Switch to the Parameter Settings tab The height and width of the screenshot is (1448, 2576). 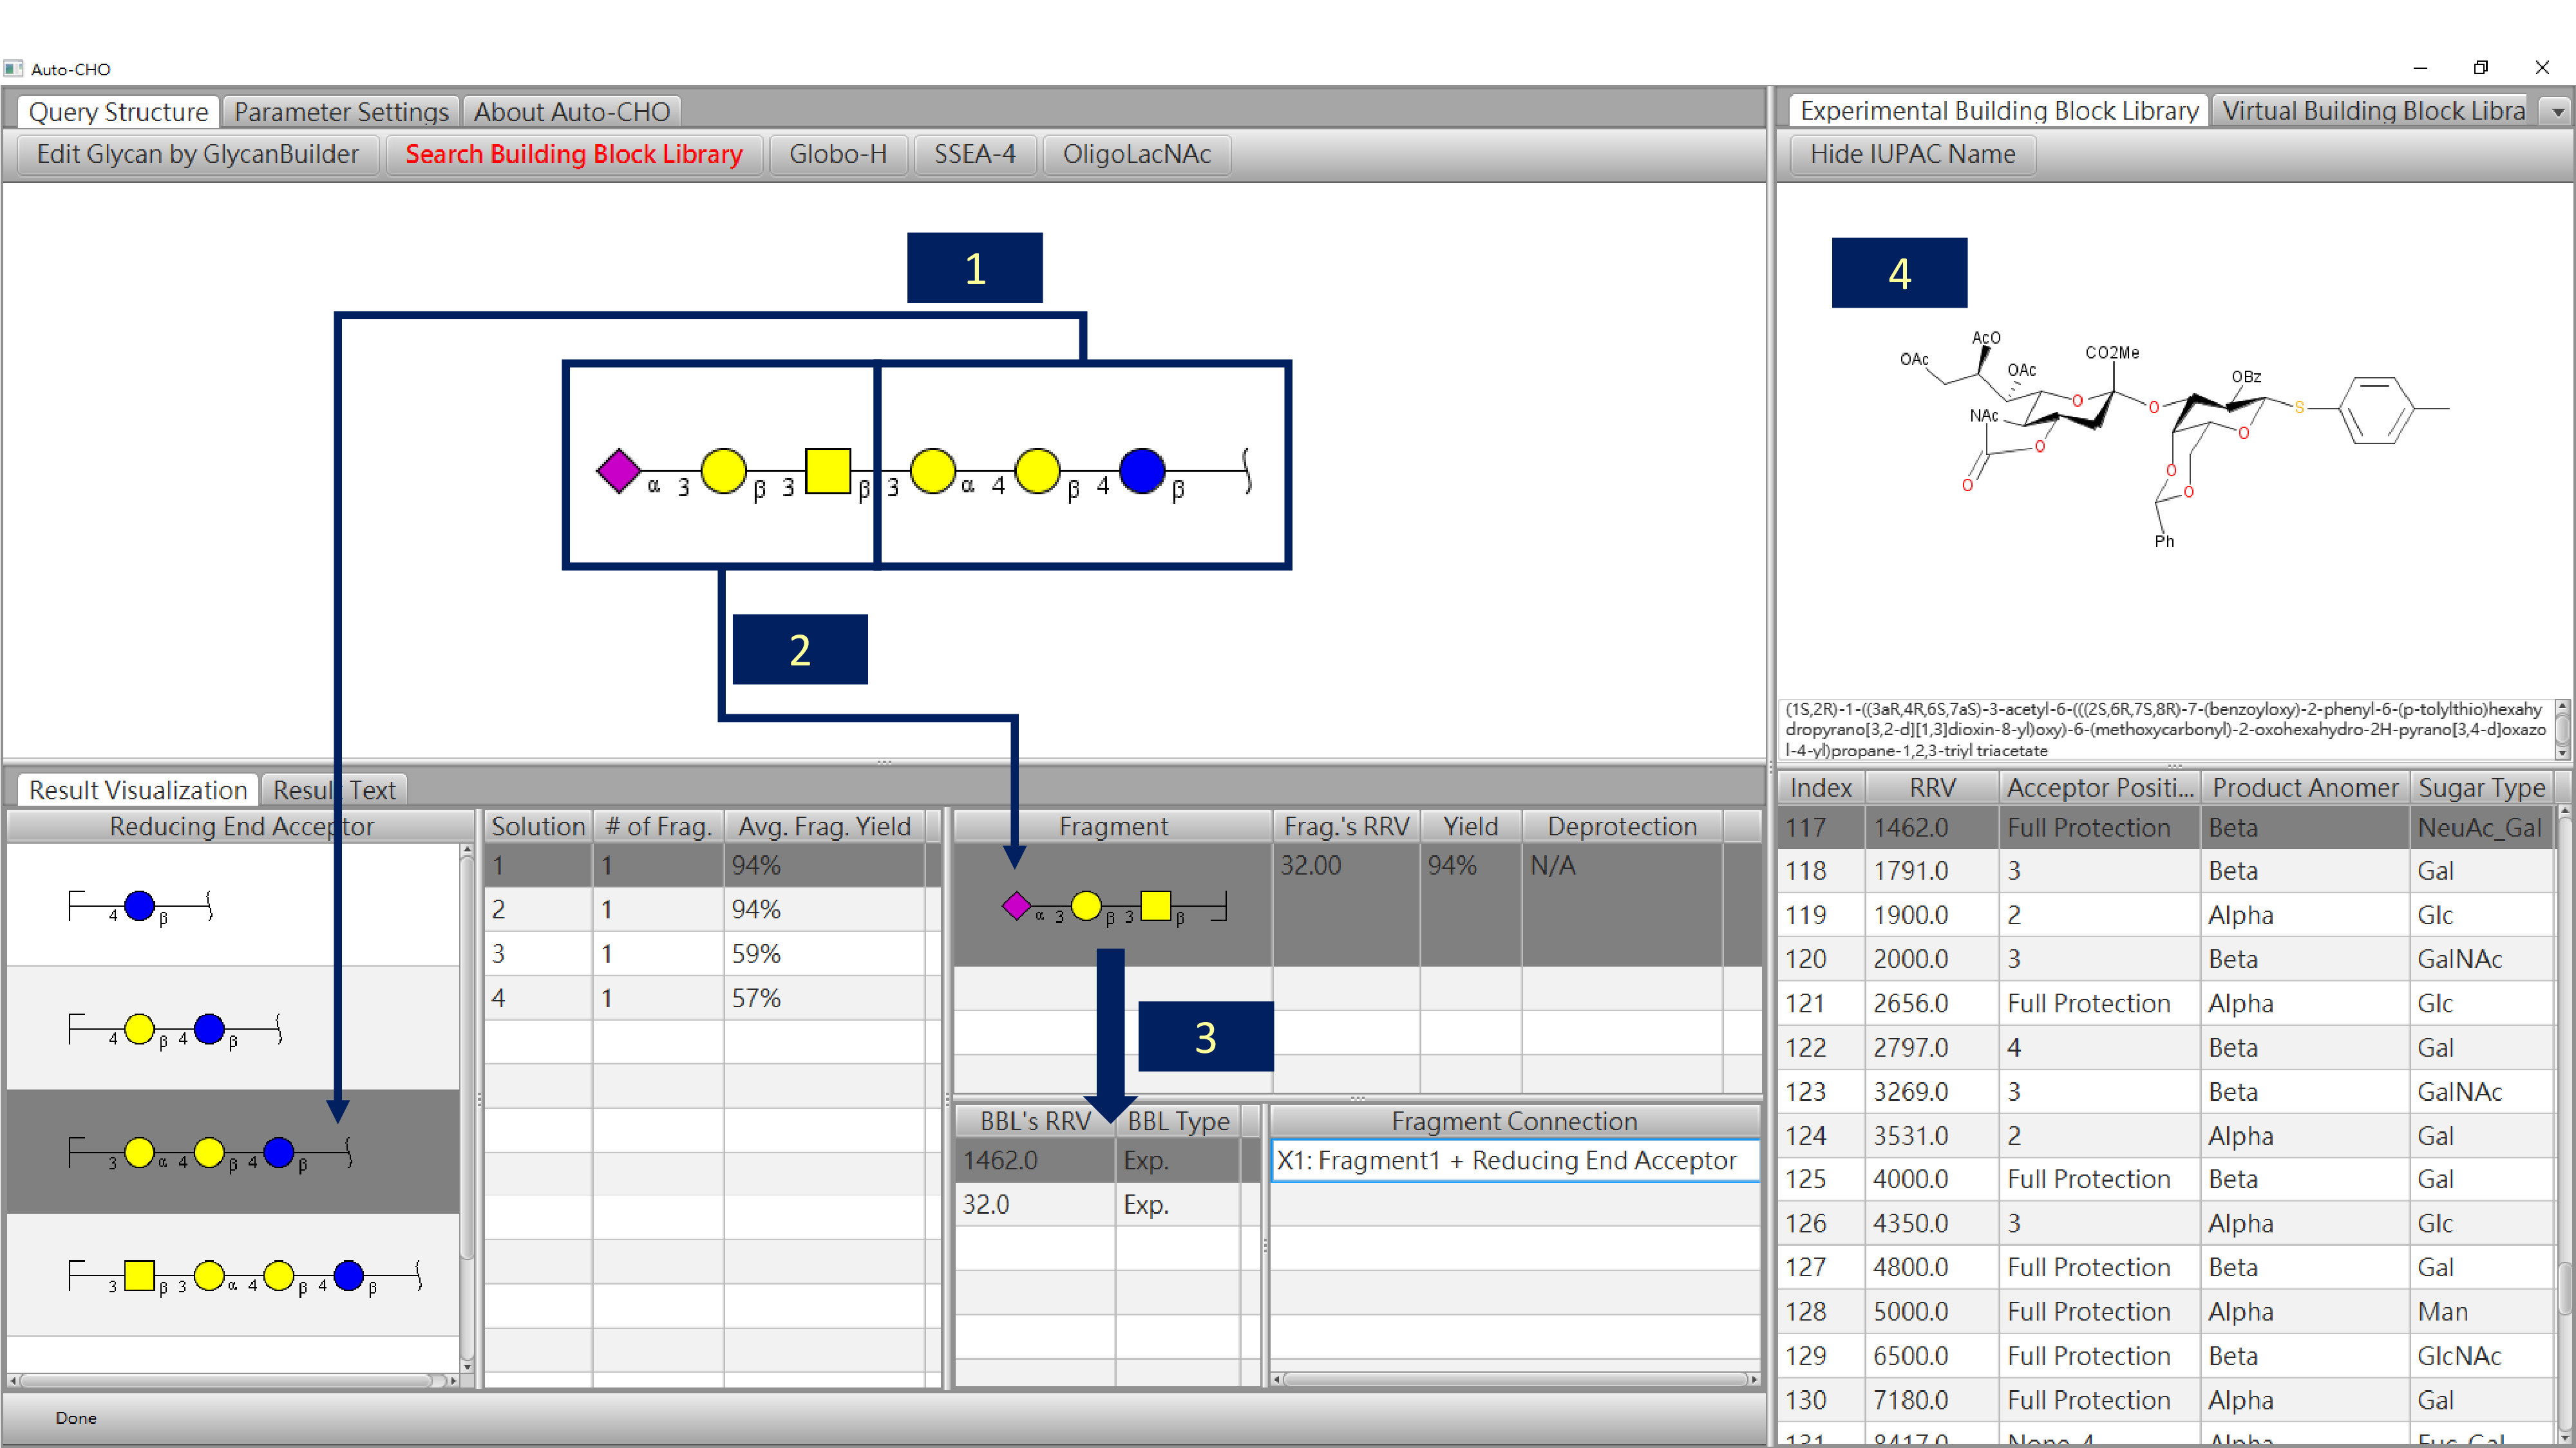point(341,112)
